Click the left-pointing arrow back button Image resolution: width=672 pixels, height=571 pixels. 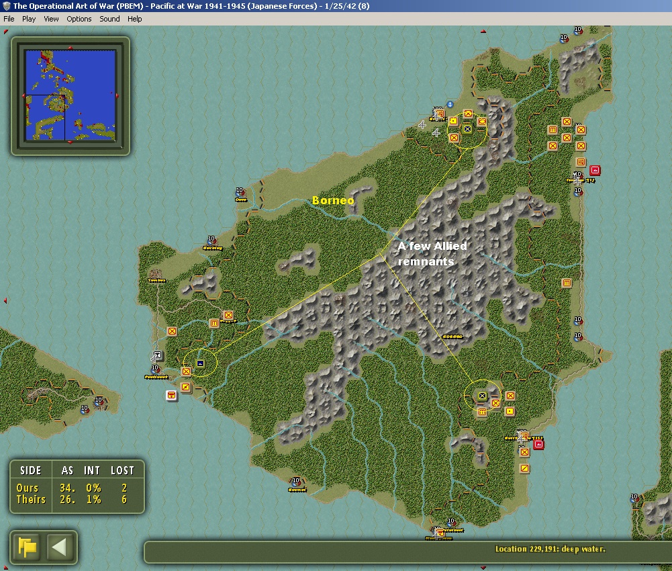click(x=58, y=547)
